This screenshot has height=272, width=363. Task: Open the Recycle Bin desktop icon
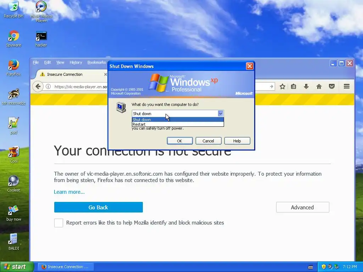tap(14, 10)
